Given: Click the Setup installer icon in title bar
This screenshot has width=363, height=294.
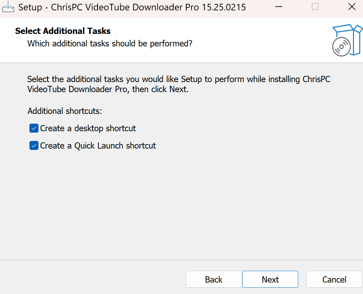Looking at the screenshot, I should tap(8, 7).
